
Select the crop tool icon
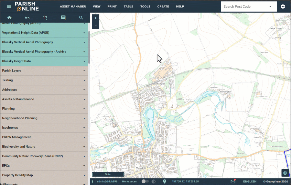tap(45, 18)
